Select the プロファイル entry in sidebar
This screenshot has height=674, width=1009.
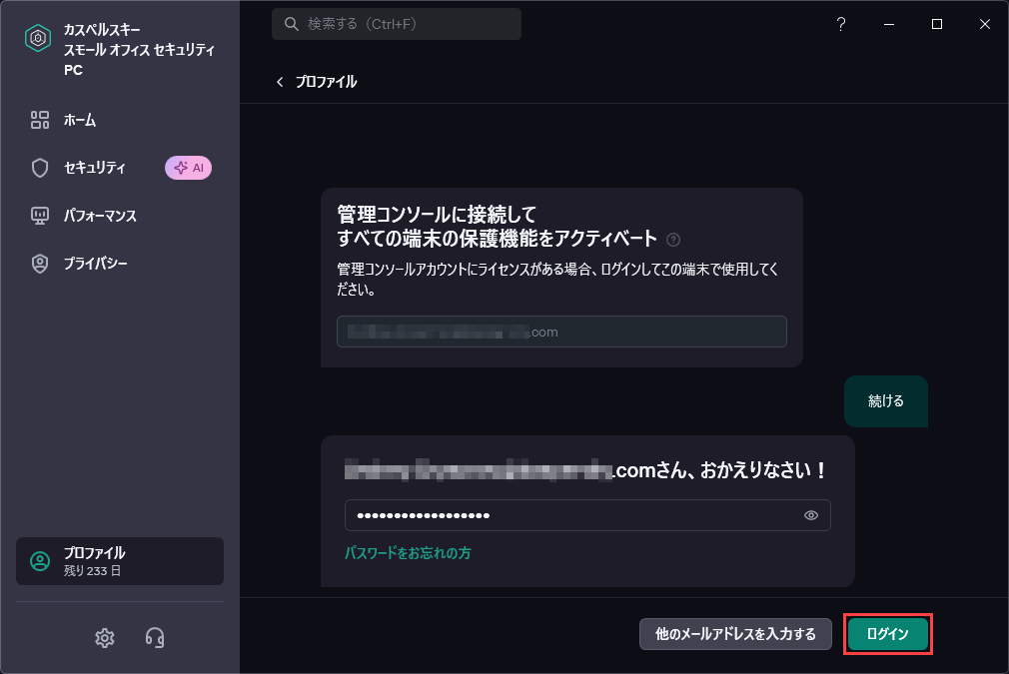tap(120, 561)
